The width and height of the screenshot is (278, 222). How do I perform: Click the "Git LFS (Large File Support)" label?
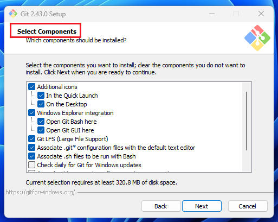pyautogui.click(x=73, y=139)
